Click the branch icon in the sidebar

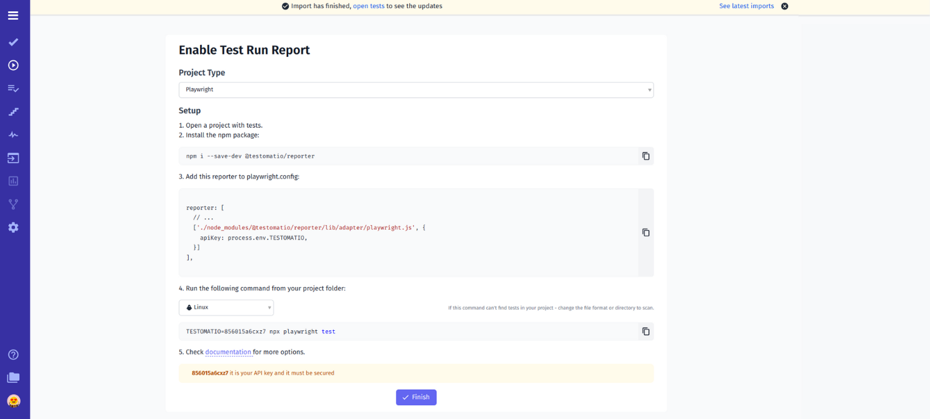pyautogui.click(x=13, y=204)
